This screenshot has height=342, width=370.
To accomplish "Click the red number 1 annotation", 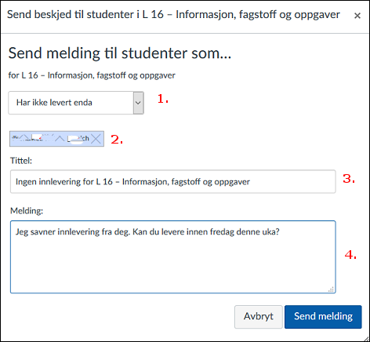I will (x=163, y=99).
